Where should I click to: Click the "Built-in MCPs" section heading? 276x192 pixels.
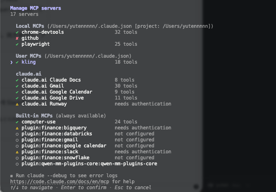point(34,116)
